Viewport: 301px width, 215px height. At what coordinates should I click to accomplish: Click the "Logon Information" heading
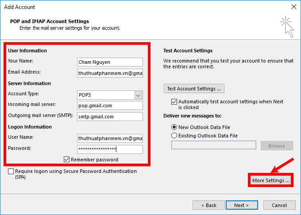(x=30, y=127)
